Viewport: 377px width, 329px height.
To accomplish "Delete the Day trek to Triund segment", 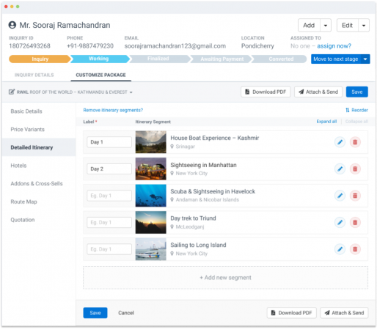I will [355, 222].
